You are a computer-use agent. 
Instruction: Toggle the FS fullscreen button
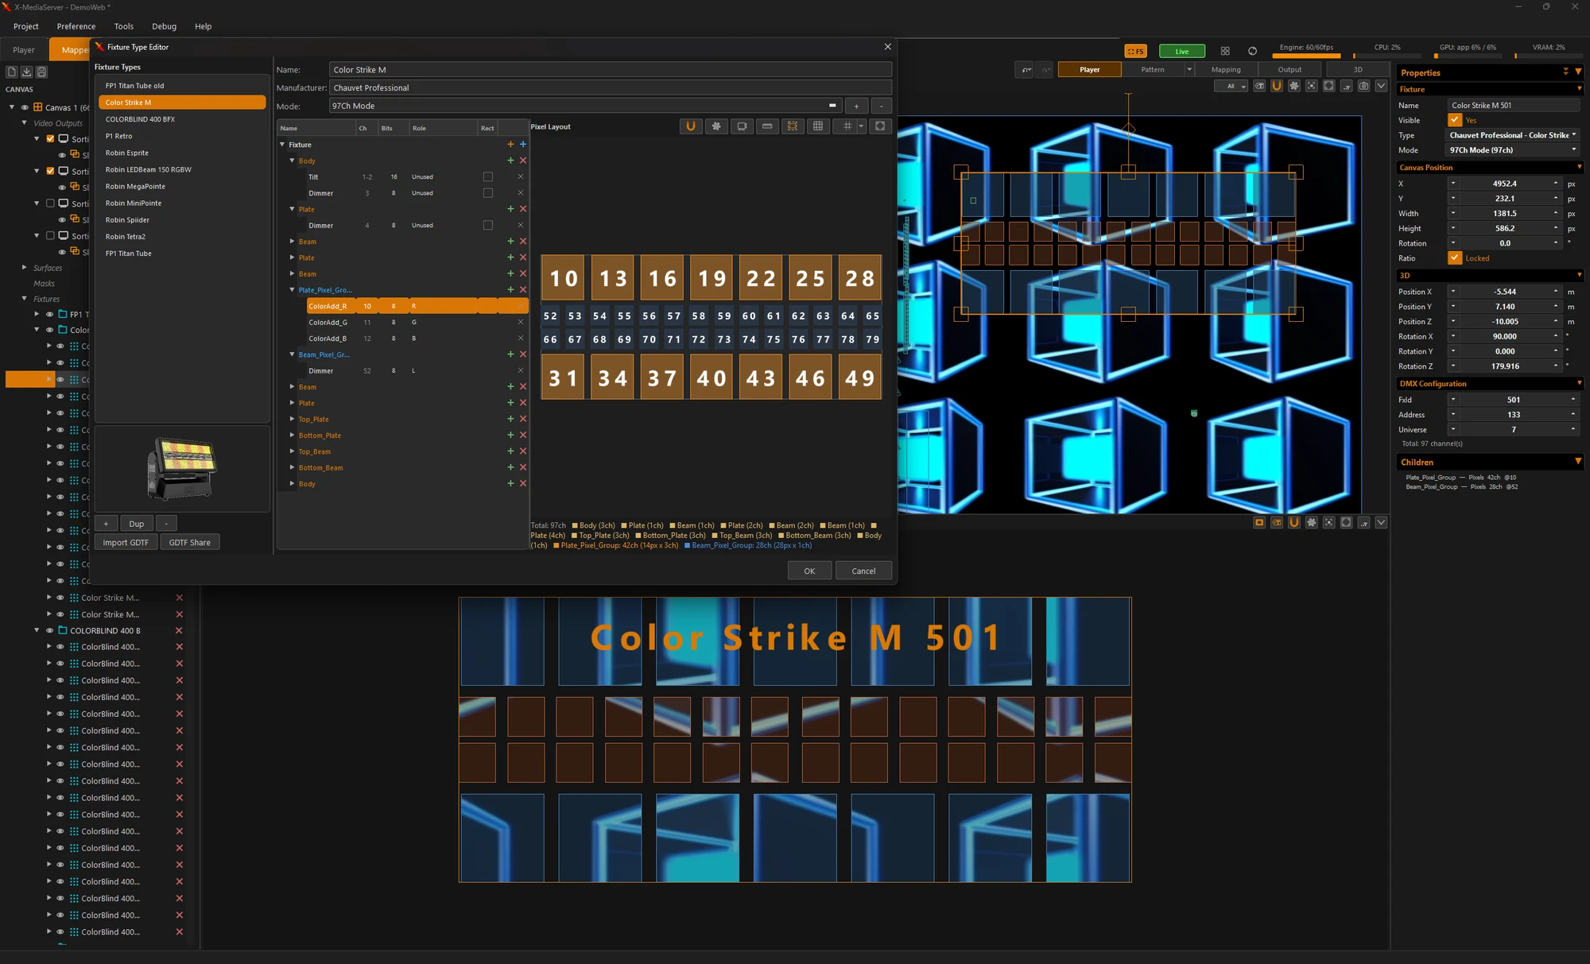(x=1135, y=51)
